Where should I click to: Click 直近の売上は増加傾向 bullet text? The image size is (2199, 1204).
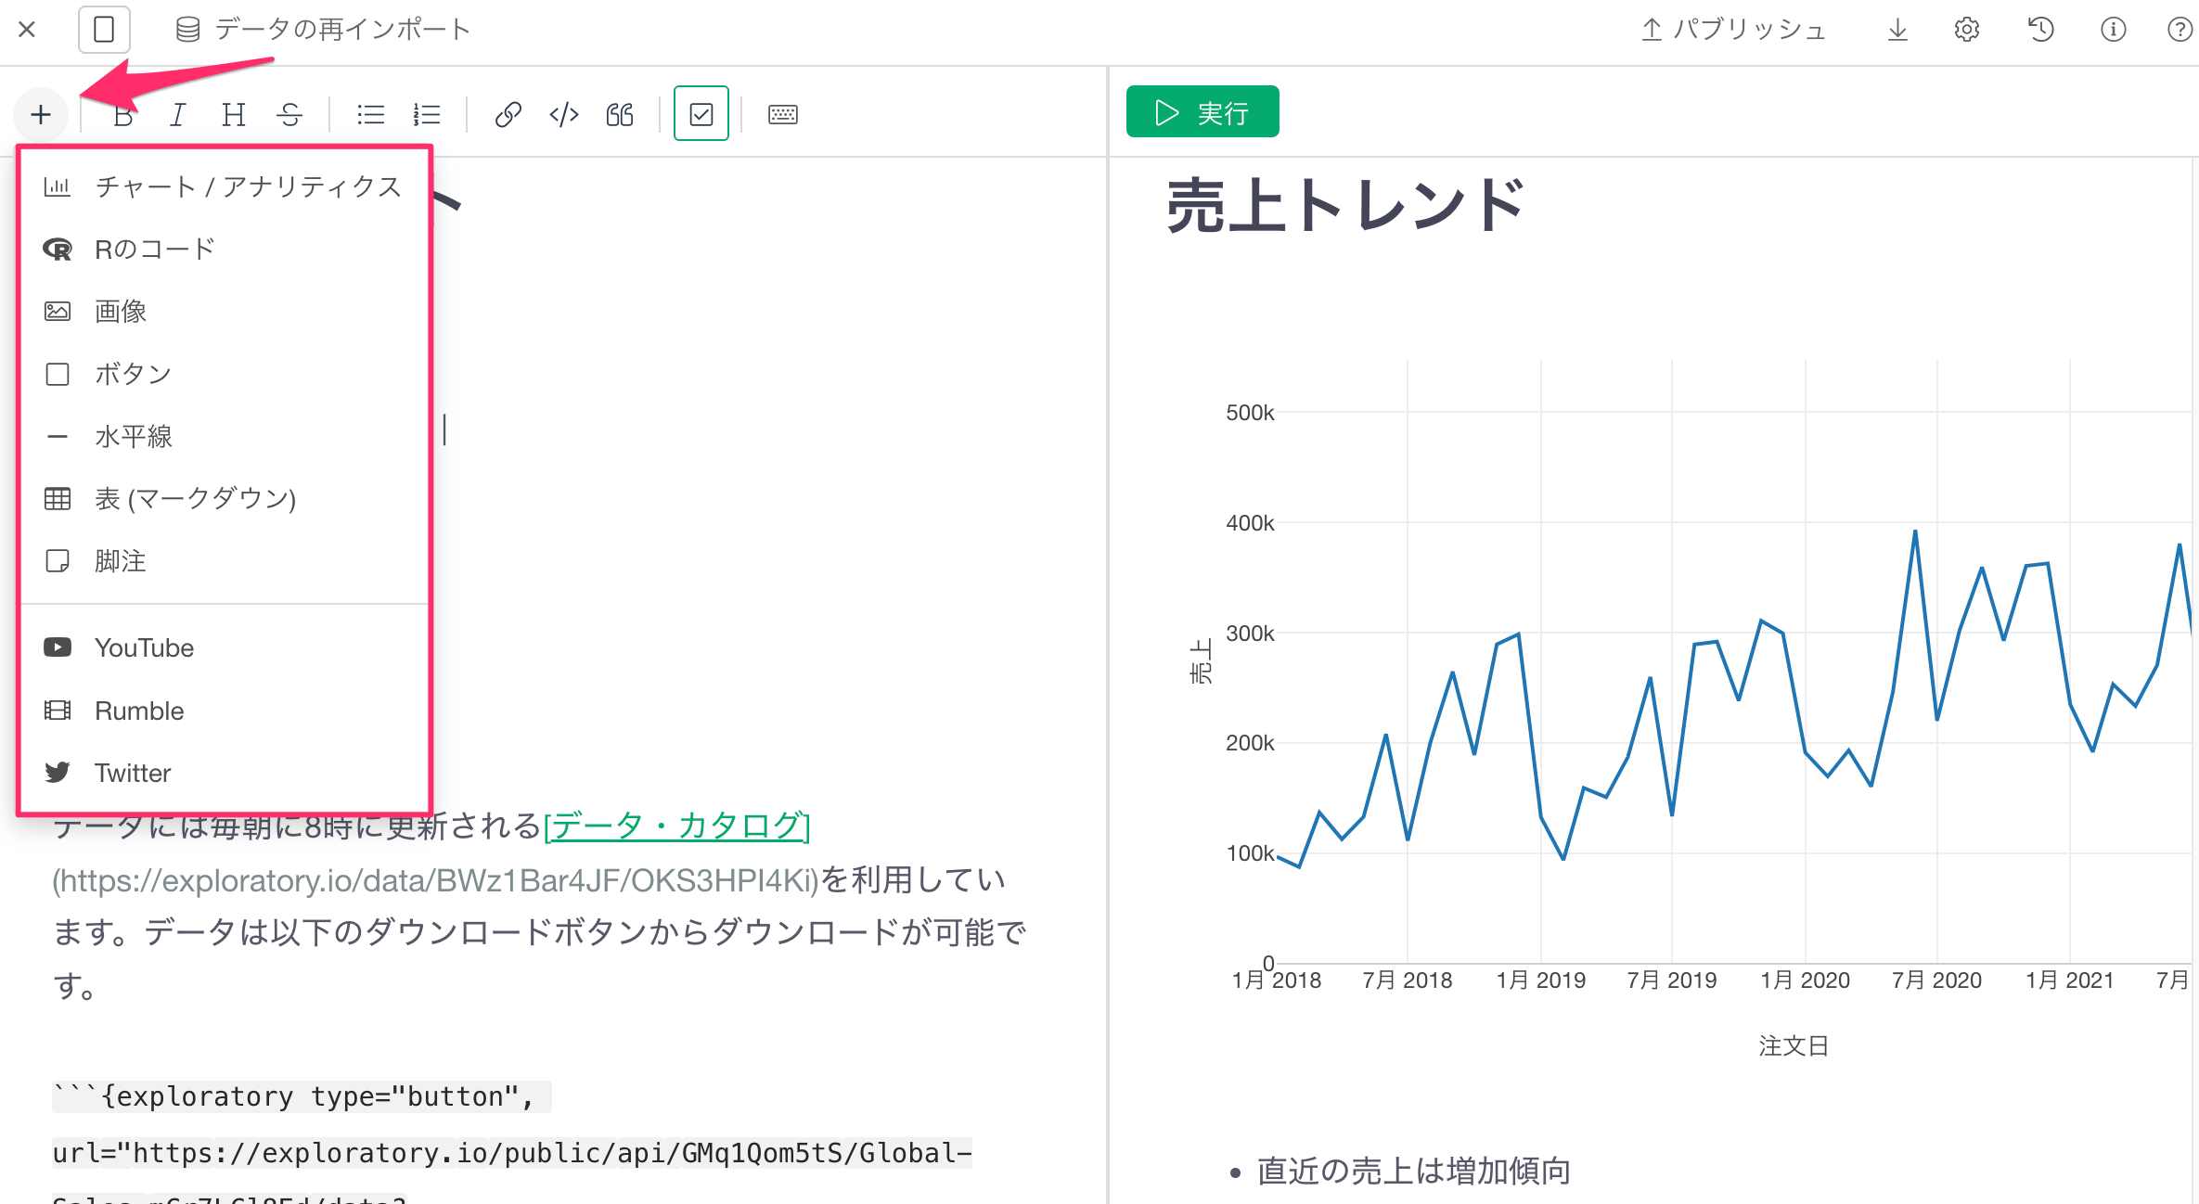pyautogui.click(x=1413, y=1171)
